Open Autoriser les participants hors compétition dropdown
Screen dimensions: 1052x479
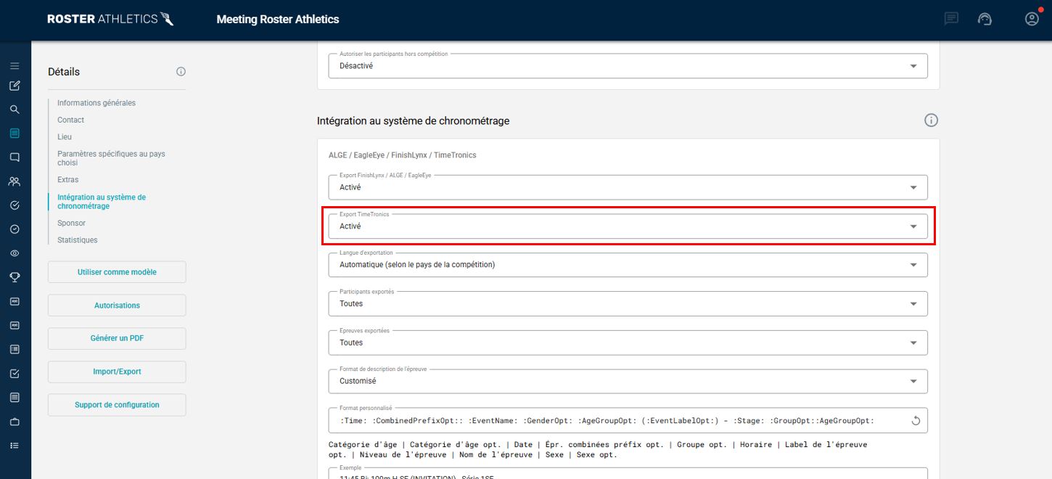click(628, 66)
